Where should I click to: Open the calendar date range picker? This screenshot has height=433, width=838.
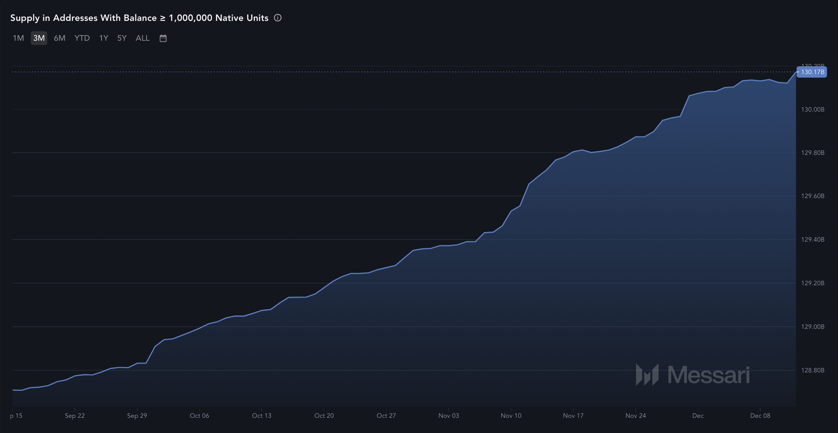163,38
